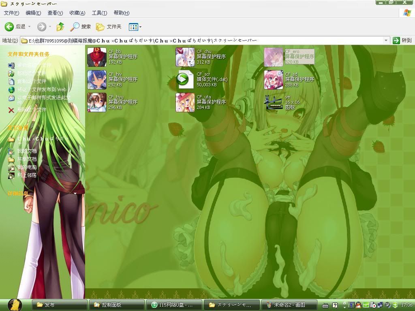
Task: Switch to 控制面板 taskbar window
Action: click(x=117, y=305)
